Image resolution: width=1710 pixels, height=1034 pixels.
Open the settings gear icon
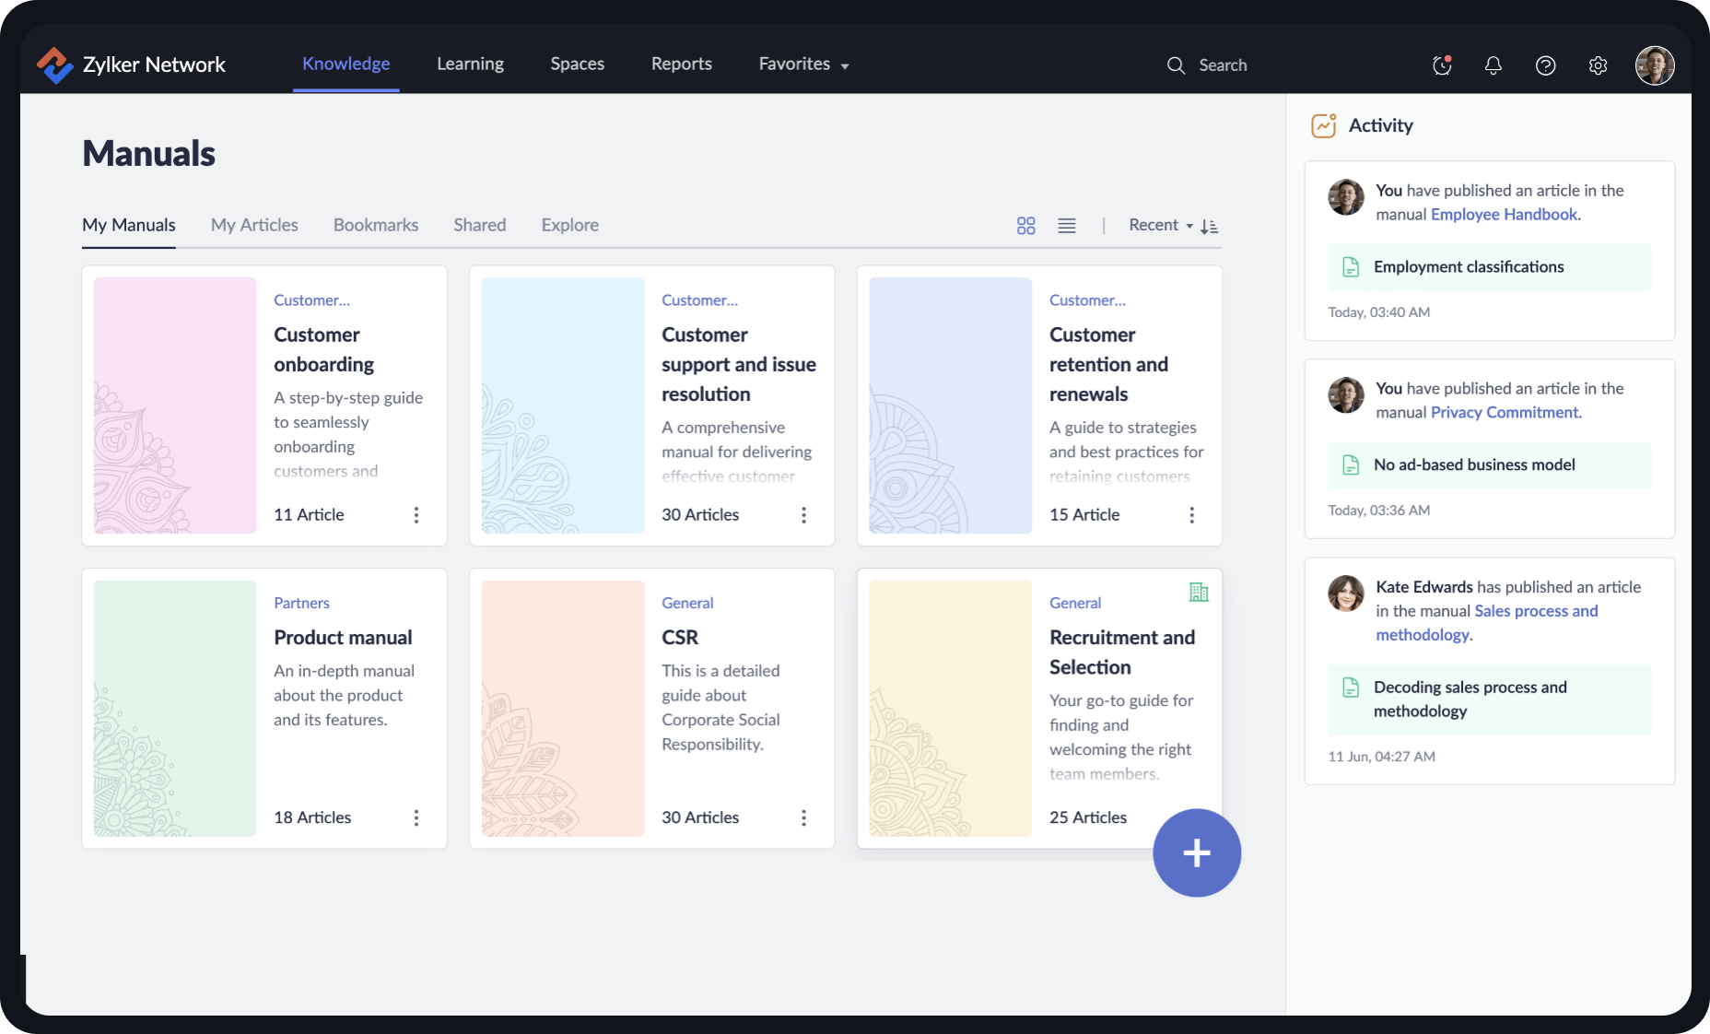(1599, 65)
